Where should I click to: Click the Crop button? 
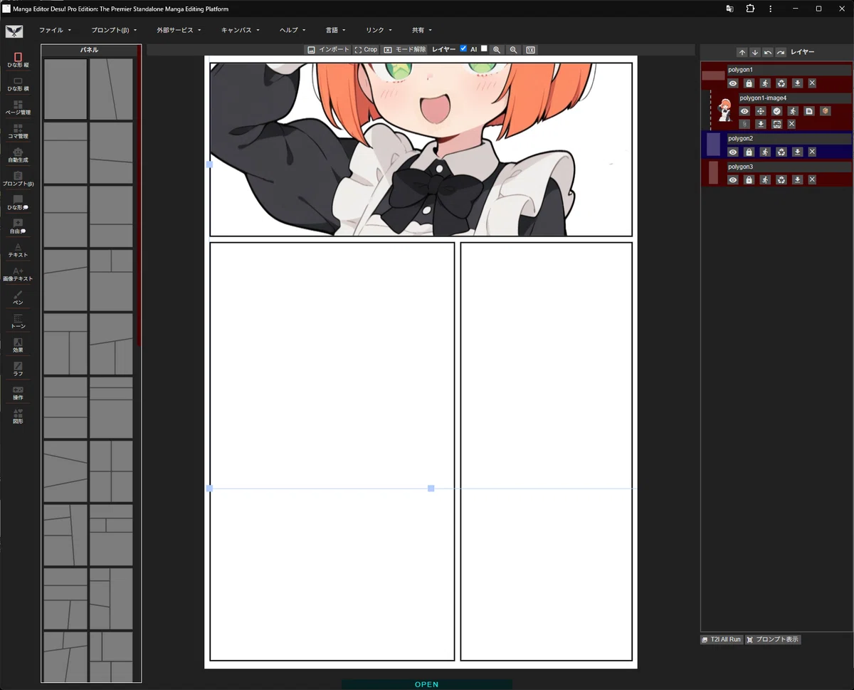366,50
